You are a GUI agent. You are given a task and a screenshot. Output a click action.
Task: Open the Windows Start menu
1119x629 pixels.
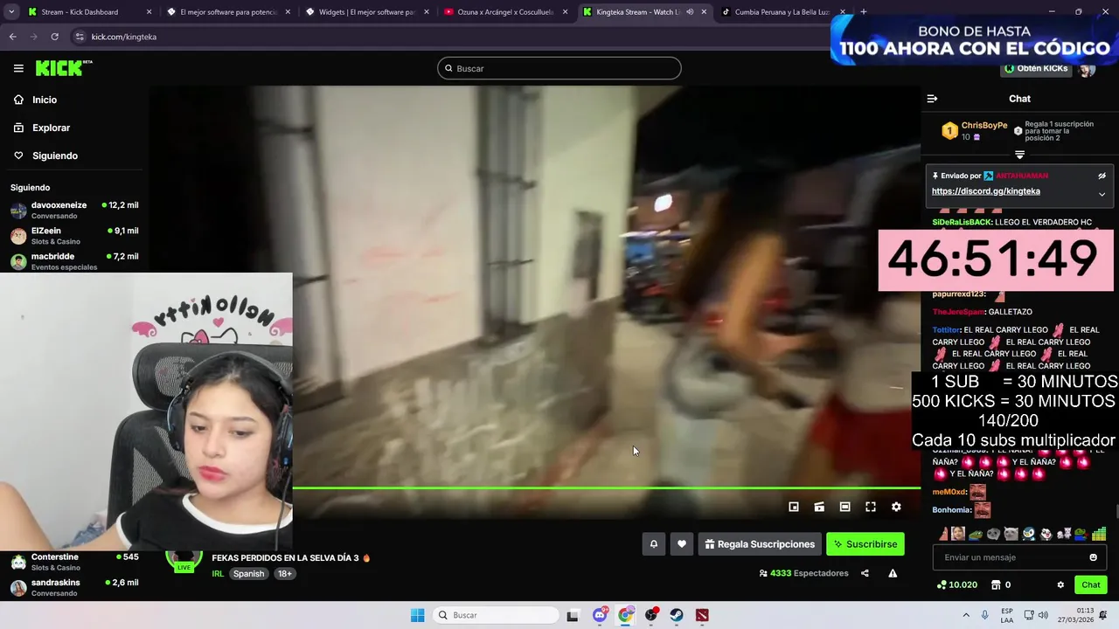point(418,615)
